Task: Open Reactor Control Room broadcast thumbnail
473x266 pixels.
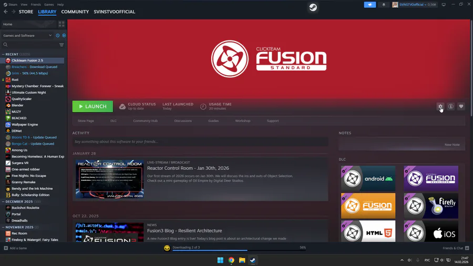Action: coord(109,179)
